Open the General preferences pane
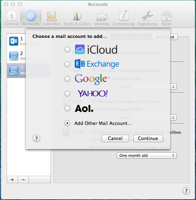This screenshot has width=196, height=200. [x=11, y=18]
